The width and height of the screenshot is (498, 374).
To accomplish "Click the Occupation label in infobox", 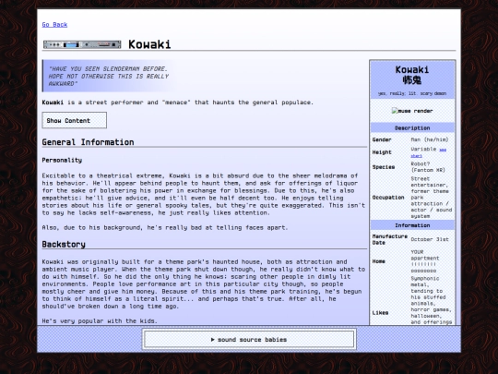I will (388, 198).
